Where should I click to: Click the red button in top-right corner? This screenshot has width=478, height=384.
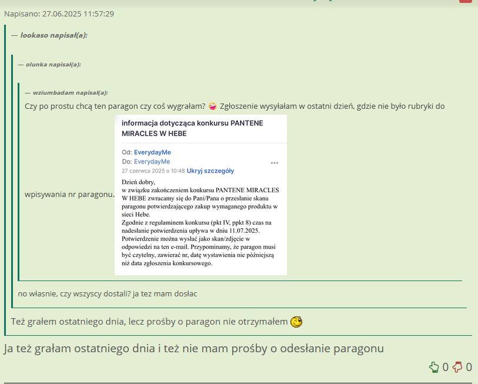click(465, 1)
